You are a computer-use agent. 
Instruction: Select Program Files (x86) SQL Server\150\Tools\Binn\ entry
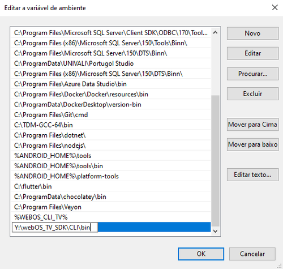coord(111,43)
